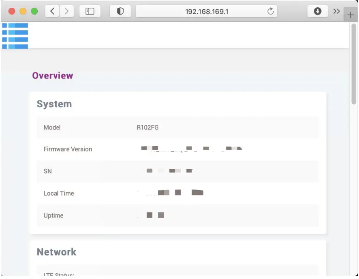Close the window with the red button

click(x=12, y=11)
